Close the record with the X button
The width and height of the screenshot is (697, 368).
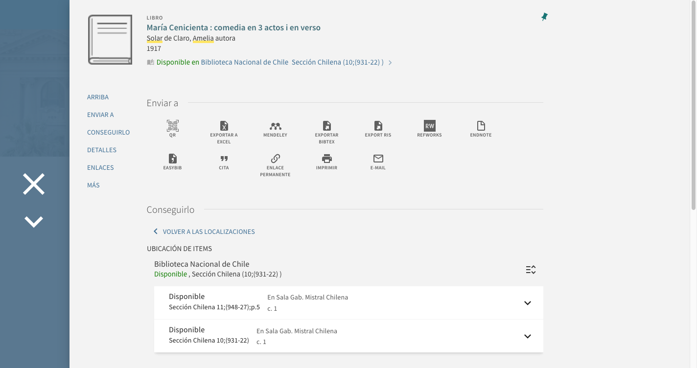(x=34, y=184)
